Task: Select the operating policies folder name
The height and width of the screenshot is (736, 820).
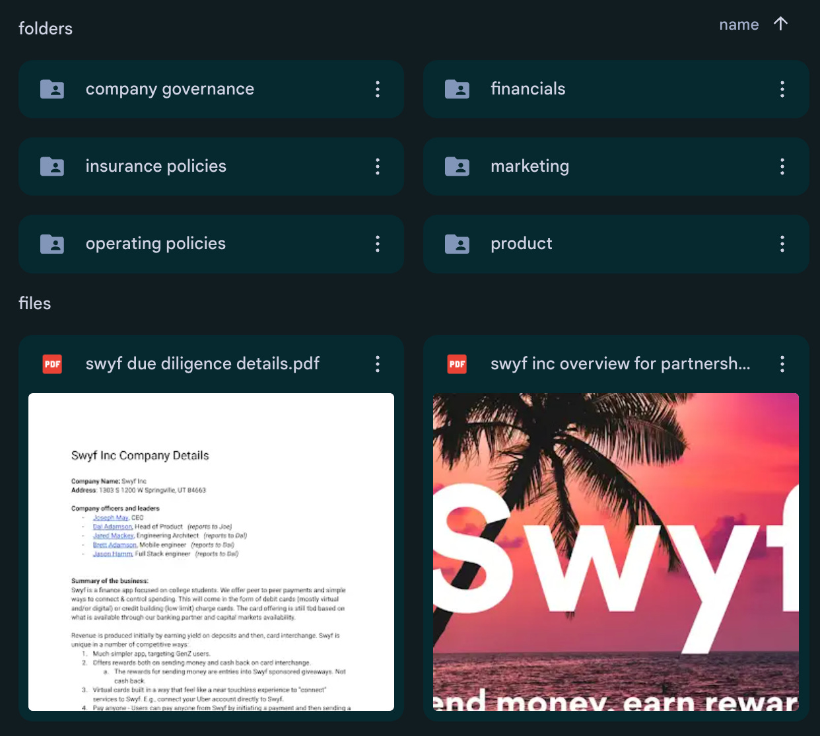Action: pos(156,244)
